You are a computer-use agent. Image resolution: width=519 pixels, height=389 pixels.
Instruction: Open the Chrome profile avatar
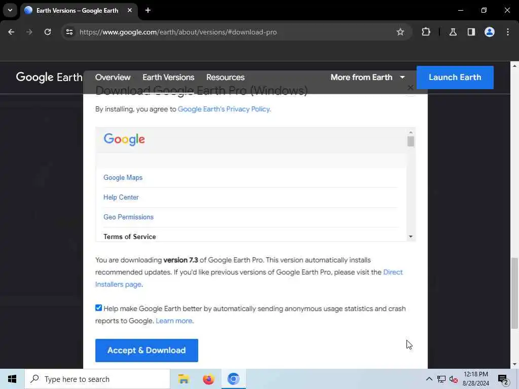coord(489,32)
